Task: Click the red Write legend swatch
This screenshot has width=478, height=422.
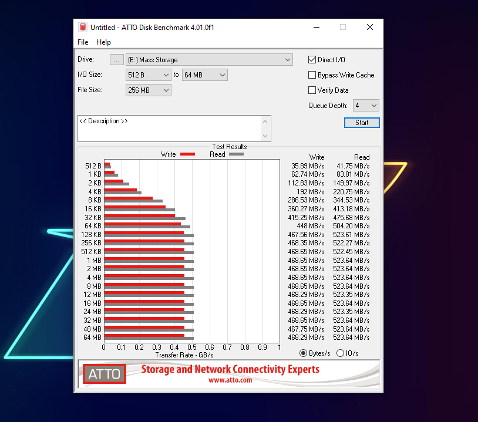Action: [x=187, y=154]
